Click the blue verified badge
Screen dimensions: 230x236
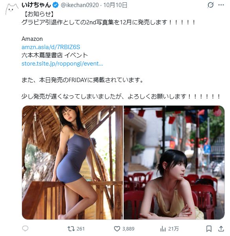click(55, 5)
